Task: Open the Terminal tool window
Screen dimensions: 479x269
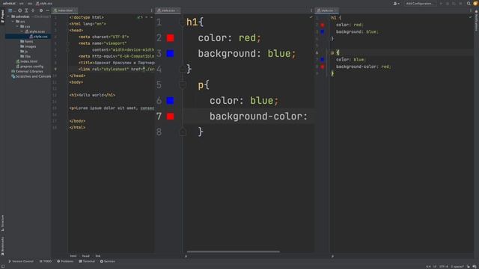Action: pos(87,262)
